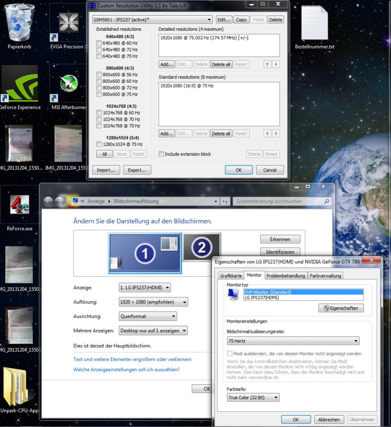Click Abbrechen in the Eigenschaften dialog

[x=329, y=419]
